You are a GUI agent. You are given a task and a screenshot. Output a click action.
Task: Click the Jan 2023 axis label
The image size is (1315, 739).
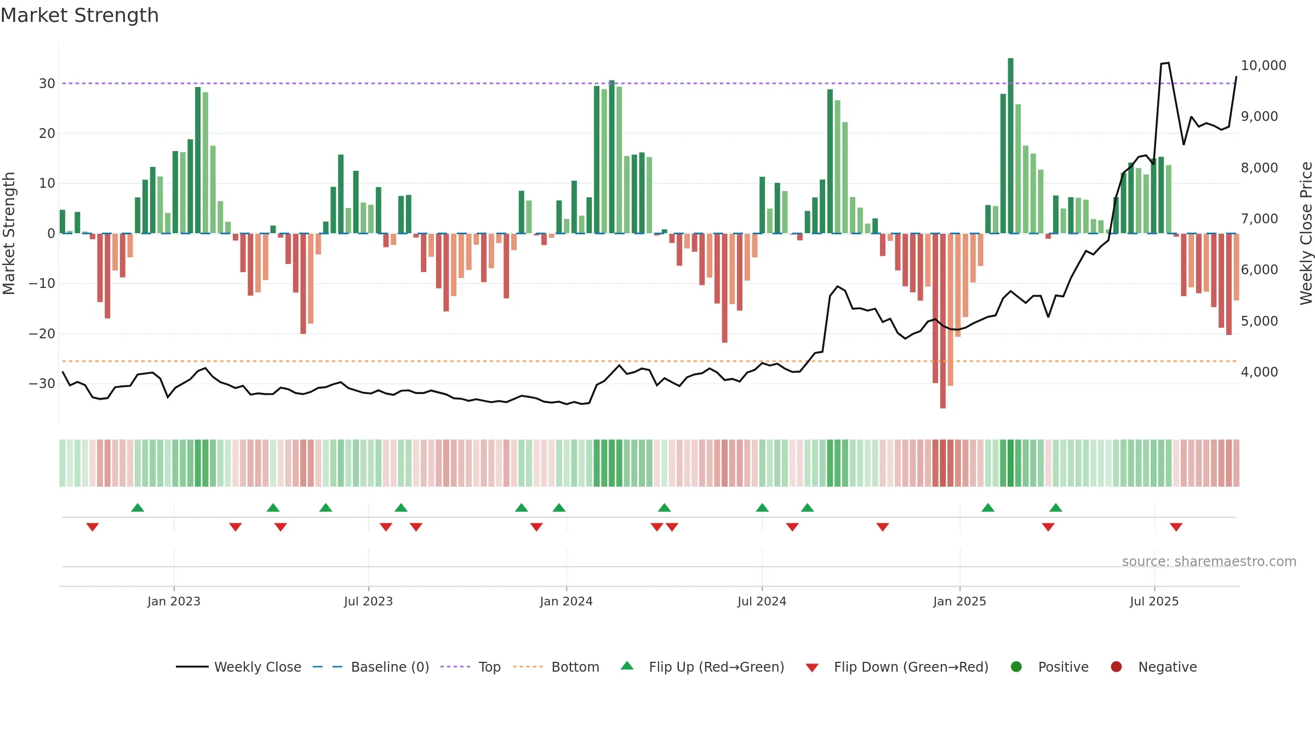click(x=174, y=601)
